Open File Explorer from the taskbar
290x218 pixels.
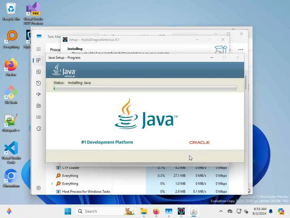pyautogui.click(x=144, y=211)
